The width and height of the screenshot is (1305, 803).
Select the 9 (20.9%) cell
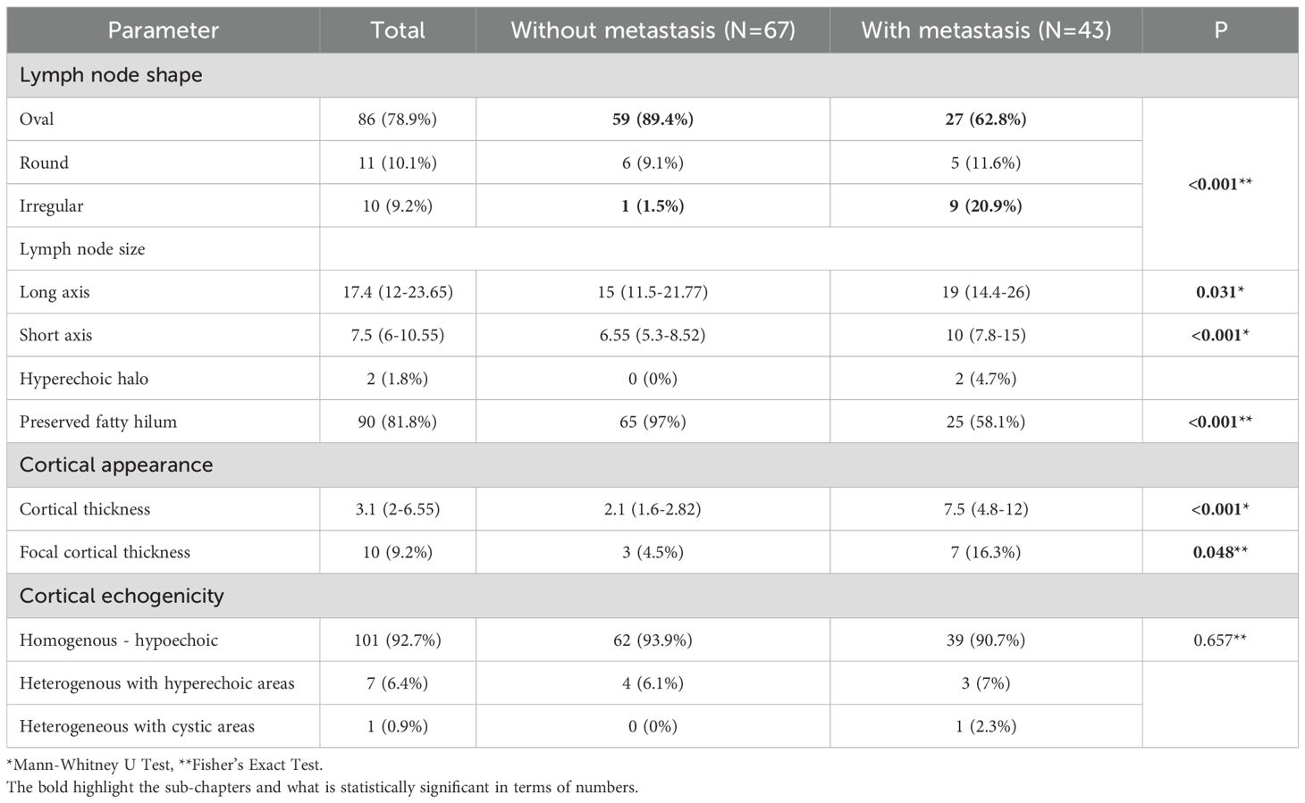pyautogui.click(x=986, y=205)
